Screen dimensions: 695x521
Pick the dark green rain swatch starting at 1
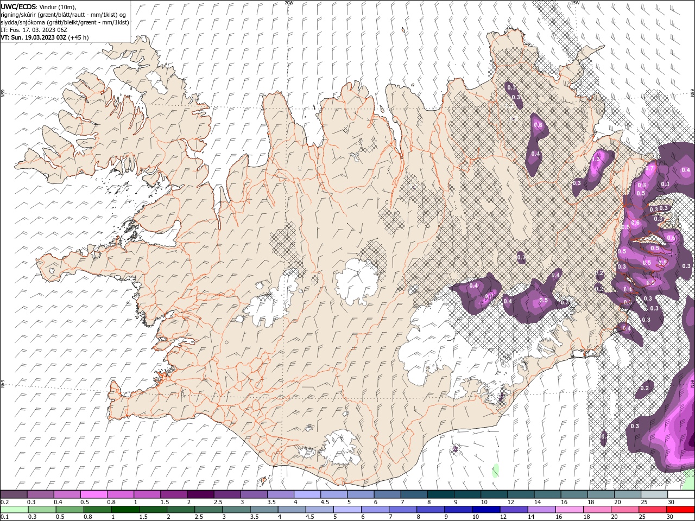[125, 510]
